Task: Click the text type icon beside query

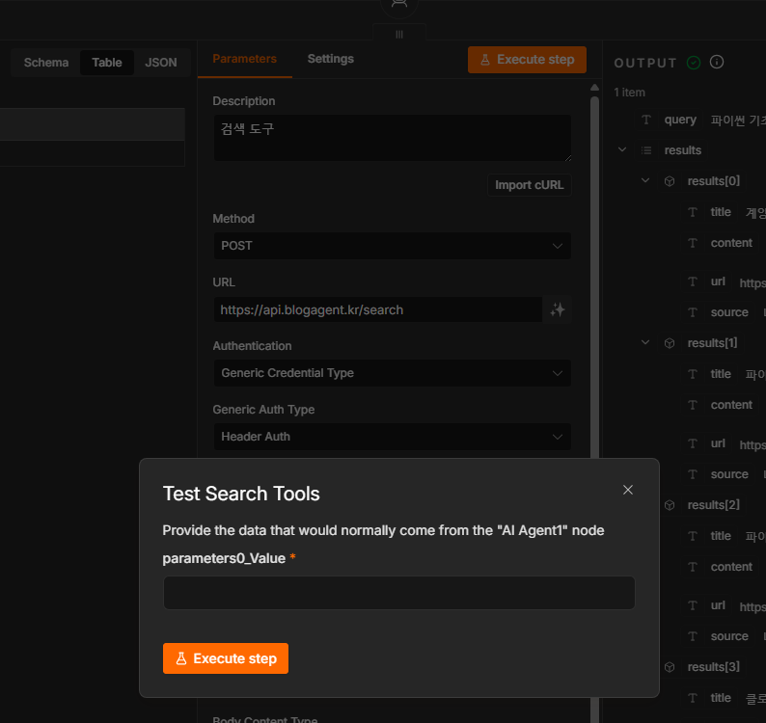Action: click(x=646, y=120)
